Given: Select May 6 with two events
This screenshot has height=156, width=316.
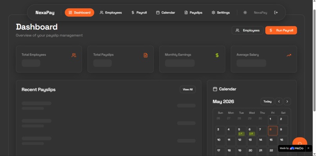Looking at the screenshot, I should [x=252, y=131].
